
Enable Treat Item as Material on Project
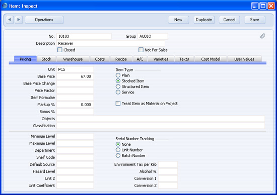pyautogui.click(x=118, y=104)
